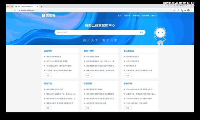The image size is (200, 120).
Task: Open article 正餐商户掌上客如云点餐标签不出单
Action: coord(139,70)
